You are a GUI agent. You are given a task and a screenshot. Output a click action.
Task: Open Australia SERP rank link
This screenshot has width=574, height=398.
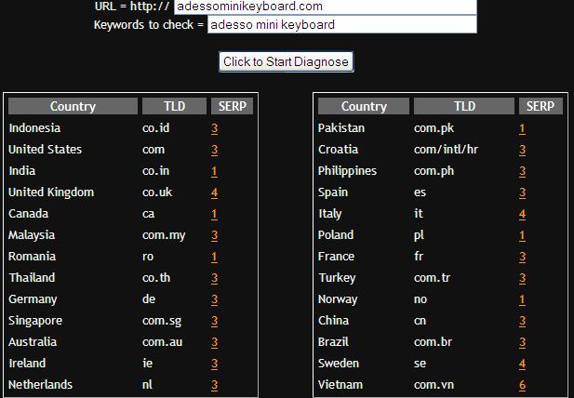coord(215,342)
